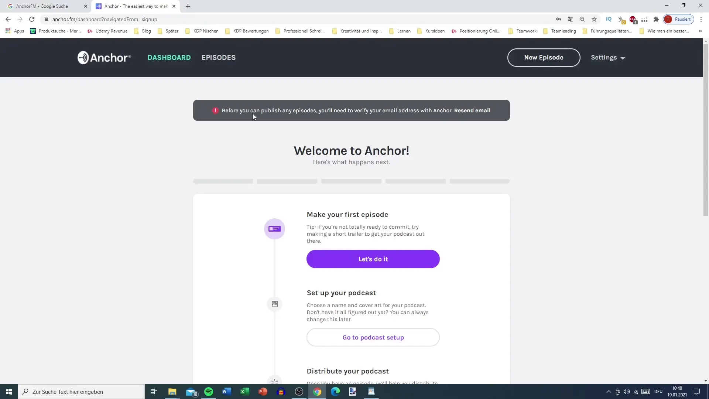Click the red exclamation alert icon

pos(215,110)
